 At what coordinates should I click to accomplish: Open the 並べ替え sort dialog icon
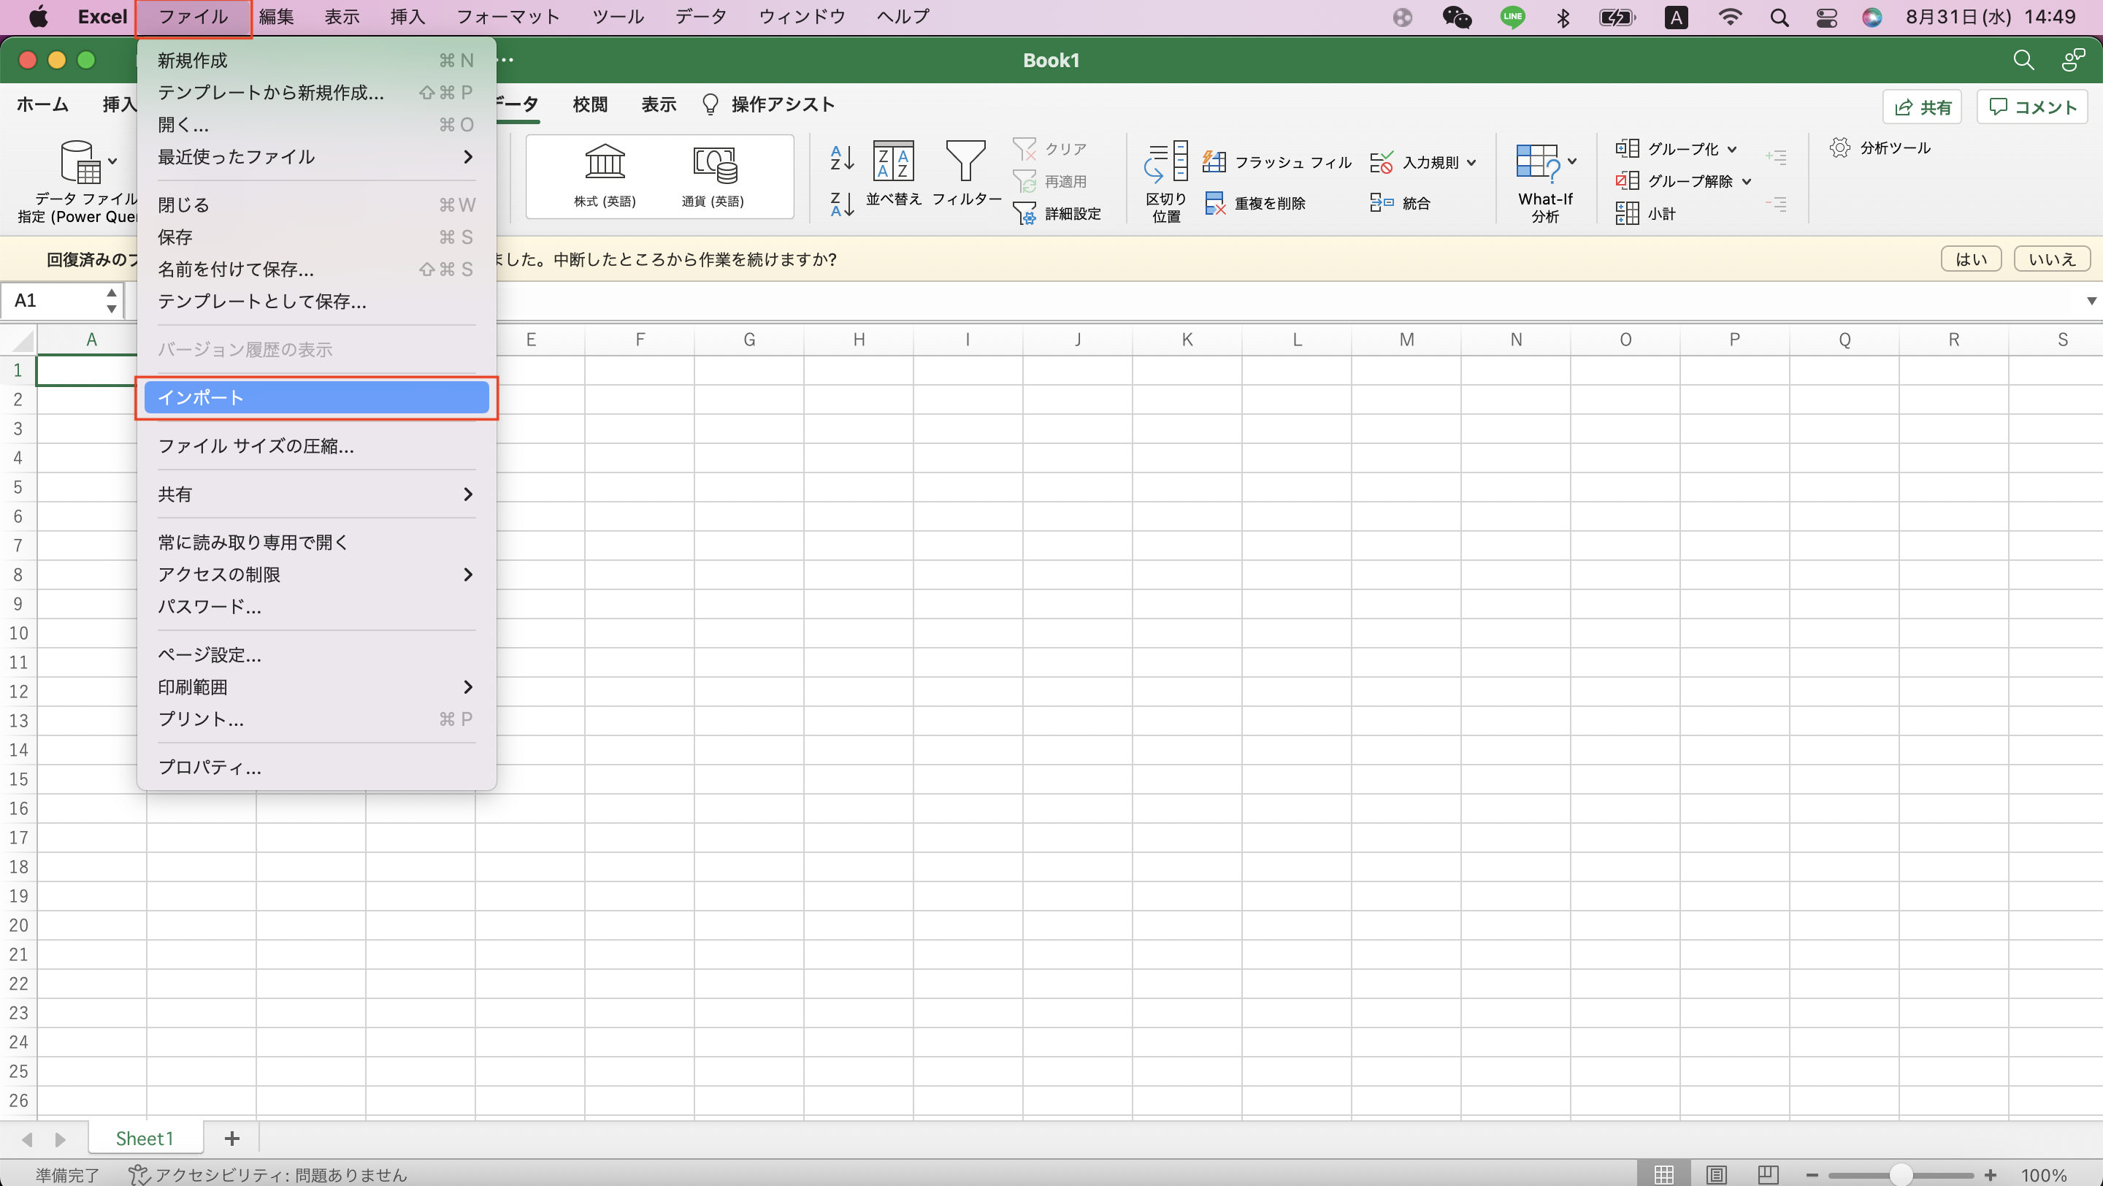[x=893, y=160]
